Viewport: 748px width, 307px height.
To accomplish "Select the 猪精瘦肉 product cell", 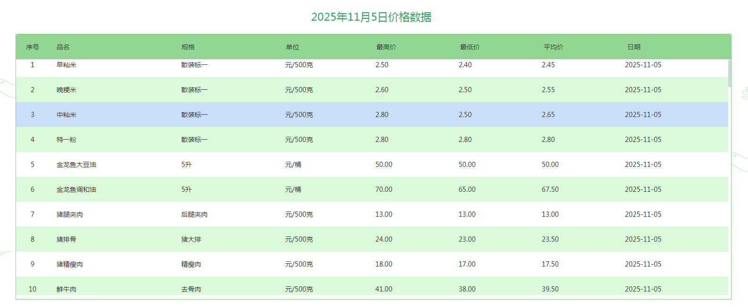I will [x=70, y=264].
